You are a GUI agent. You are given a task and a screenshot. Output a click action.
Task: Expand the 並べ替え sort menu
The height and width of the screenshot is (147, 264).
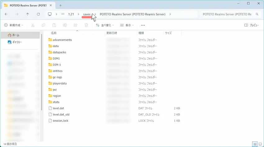pyautogui.click(x=105, y=25)
